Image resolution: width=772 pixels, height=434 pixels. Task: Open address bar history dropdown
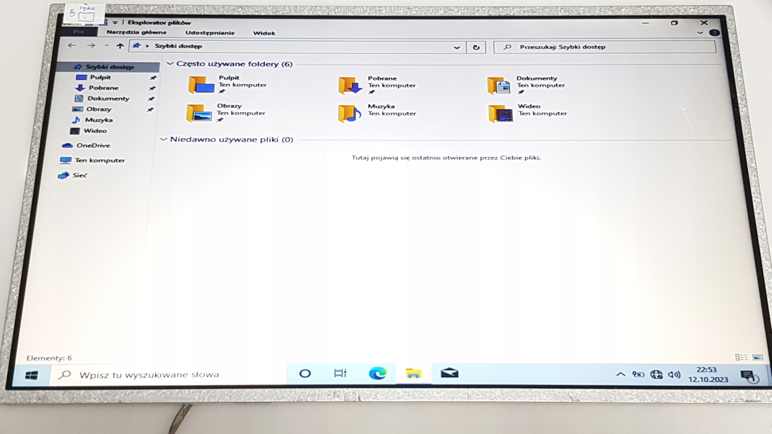[457, 47]
